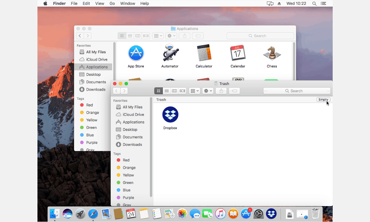Switch Applications window to cover flow view

(146, 36)
